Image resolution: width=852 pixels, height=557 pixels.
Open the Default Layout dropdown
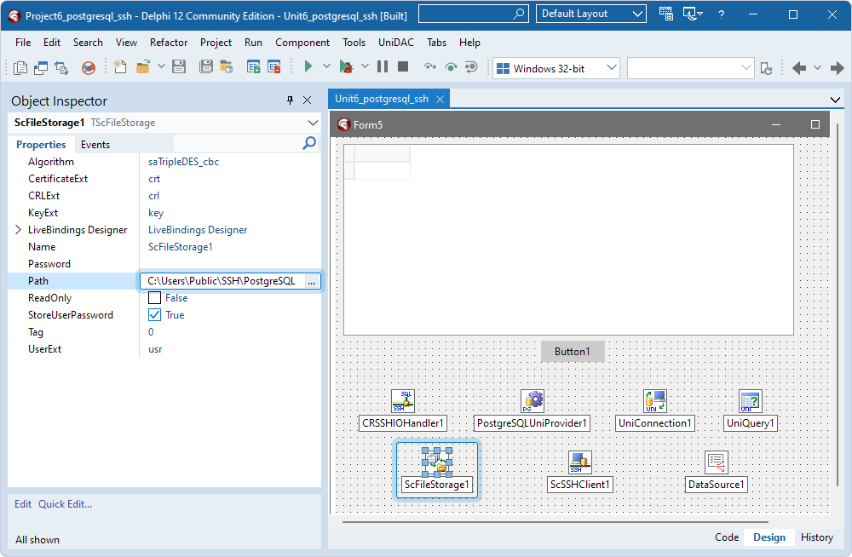coord(590,14)
